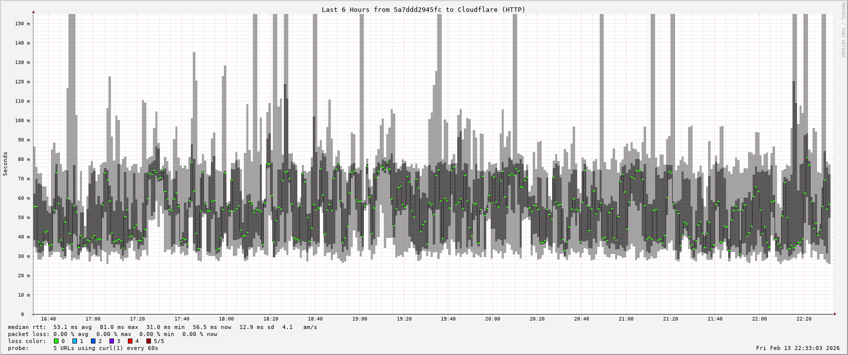The height and width of the screenshot is (355, 848).
Task: Click the packet loss 0.00 % avg value
Action: (x=72, y=334)
